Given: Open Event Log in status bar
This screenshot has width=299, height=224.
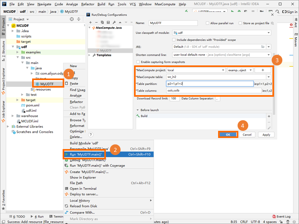Looking at the screenshot, I should click(x=281, y=216).
